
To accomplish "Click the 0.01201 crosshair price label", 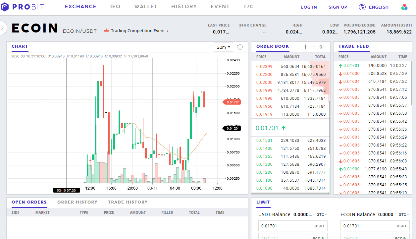I will coord(232,128).
